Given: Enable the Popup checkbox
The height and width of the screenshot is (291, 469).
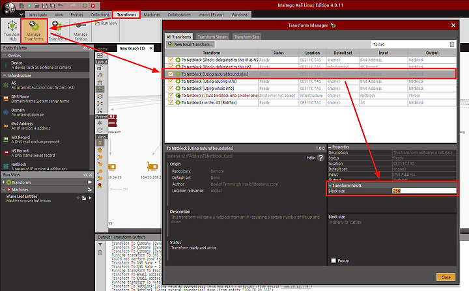Looking at the screenshot, I should [334, 260].
